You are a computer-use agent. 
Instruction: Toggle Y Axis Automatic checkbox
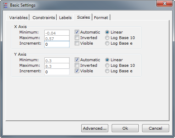click(x=77, y=60)
